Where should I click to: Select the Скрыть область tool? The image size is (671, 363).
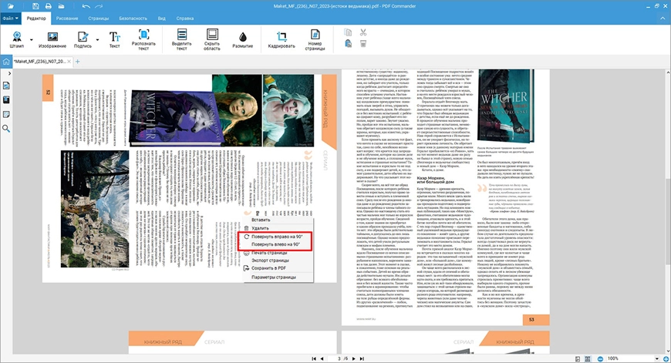coord(212,40)
